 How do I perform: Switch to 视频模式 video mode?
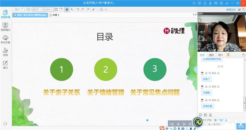point(6,27)
